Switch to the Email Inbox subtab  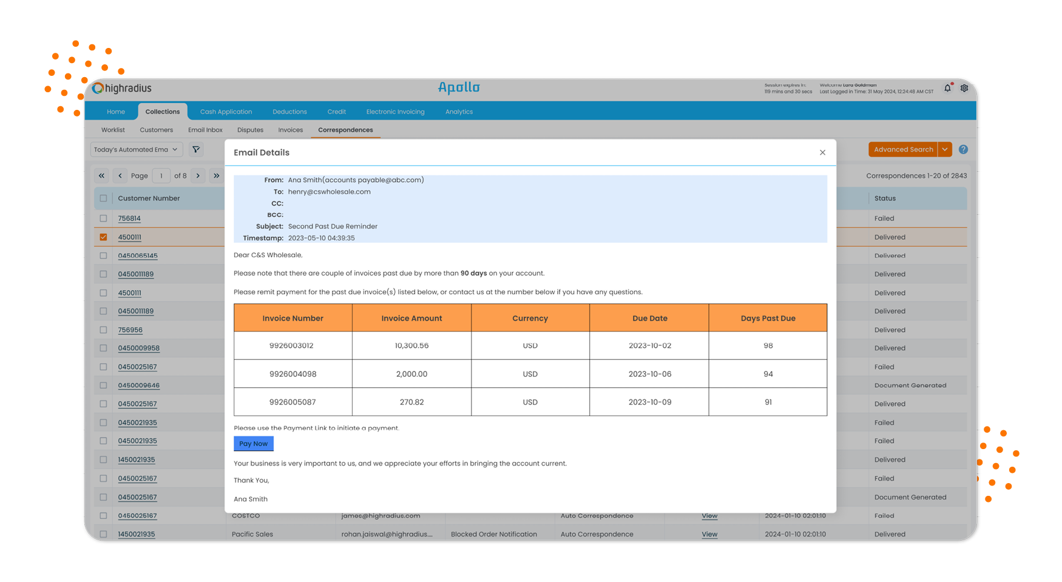pos(205,130)
